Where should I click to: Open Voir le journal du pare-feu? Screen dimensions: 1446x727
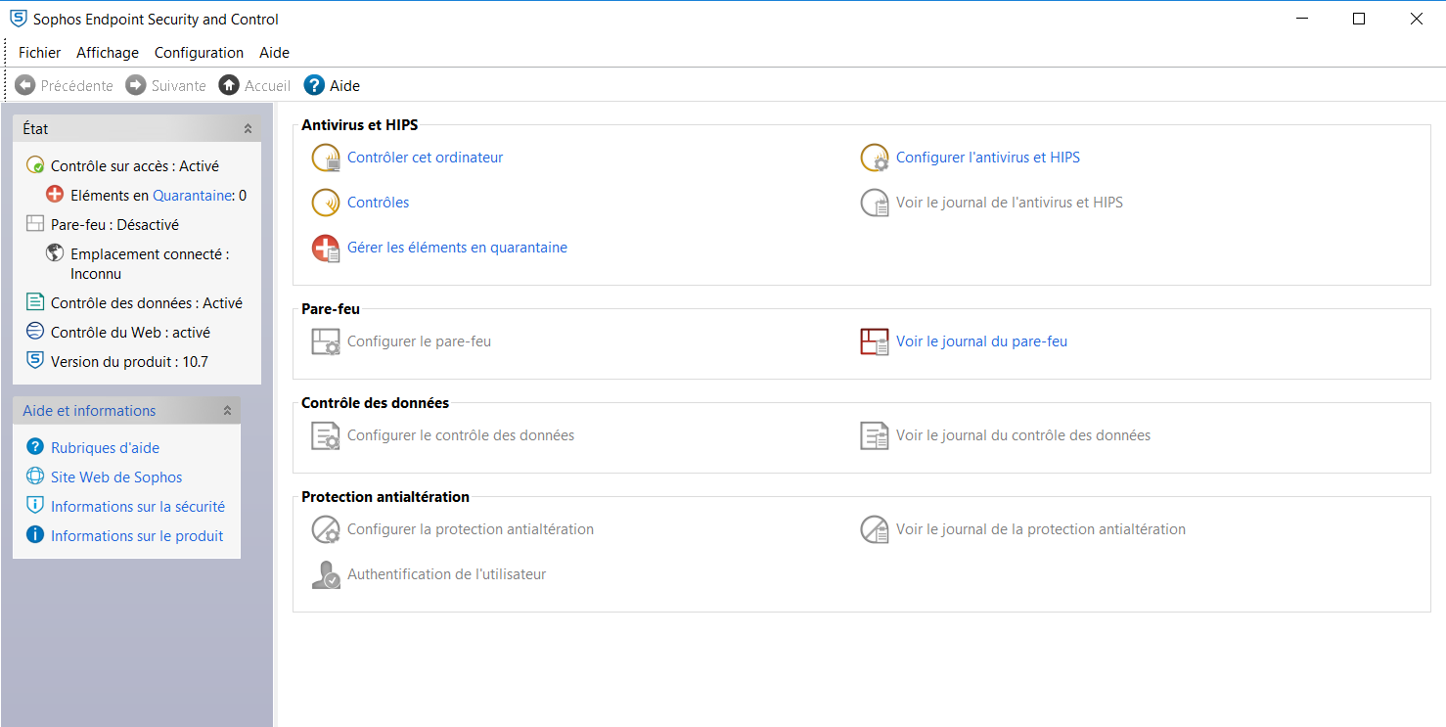981,341
